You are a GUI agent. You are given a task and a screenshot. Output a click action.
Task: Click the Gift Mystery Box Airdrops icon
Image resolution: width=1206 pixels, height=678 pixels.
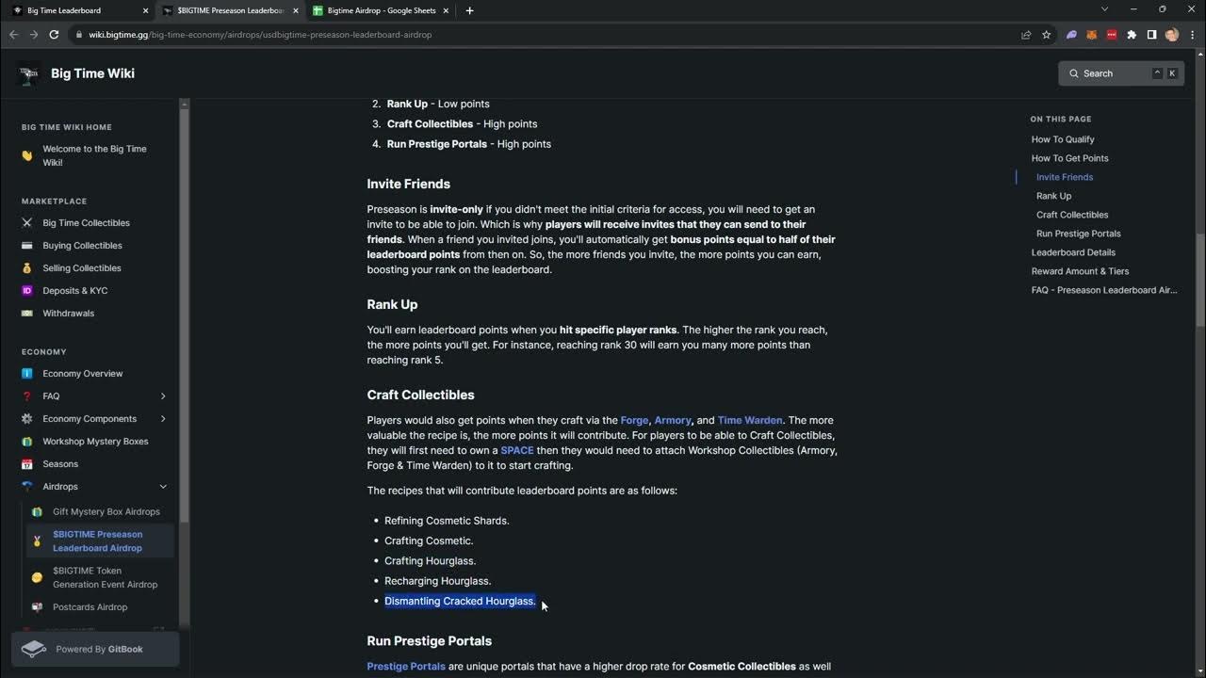(38, 512)
